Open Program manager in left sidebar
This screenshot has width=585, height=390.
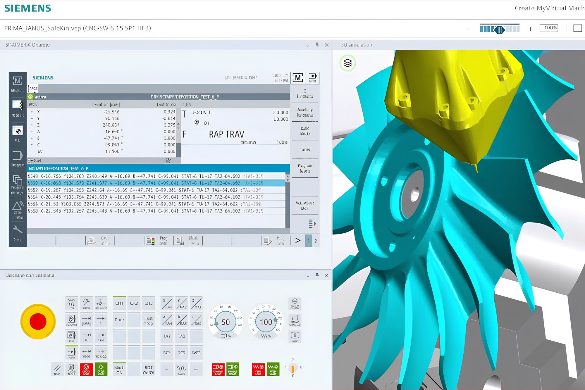click(18, 184)
